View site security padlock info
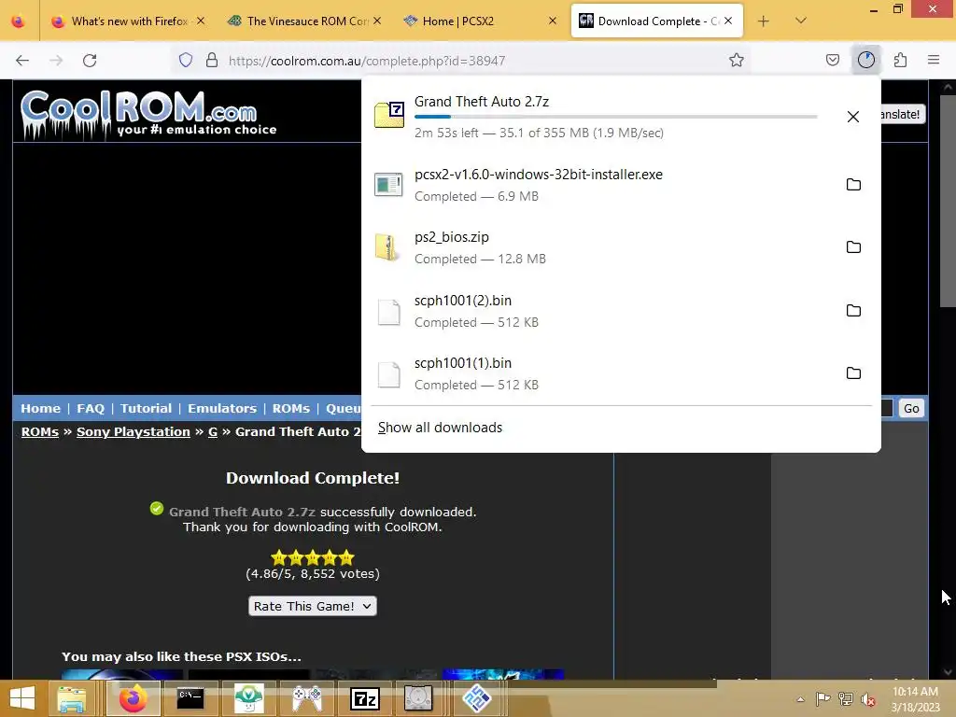Viewport: 956px width, 717px height. click(212, 60)
